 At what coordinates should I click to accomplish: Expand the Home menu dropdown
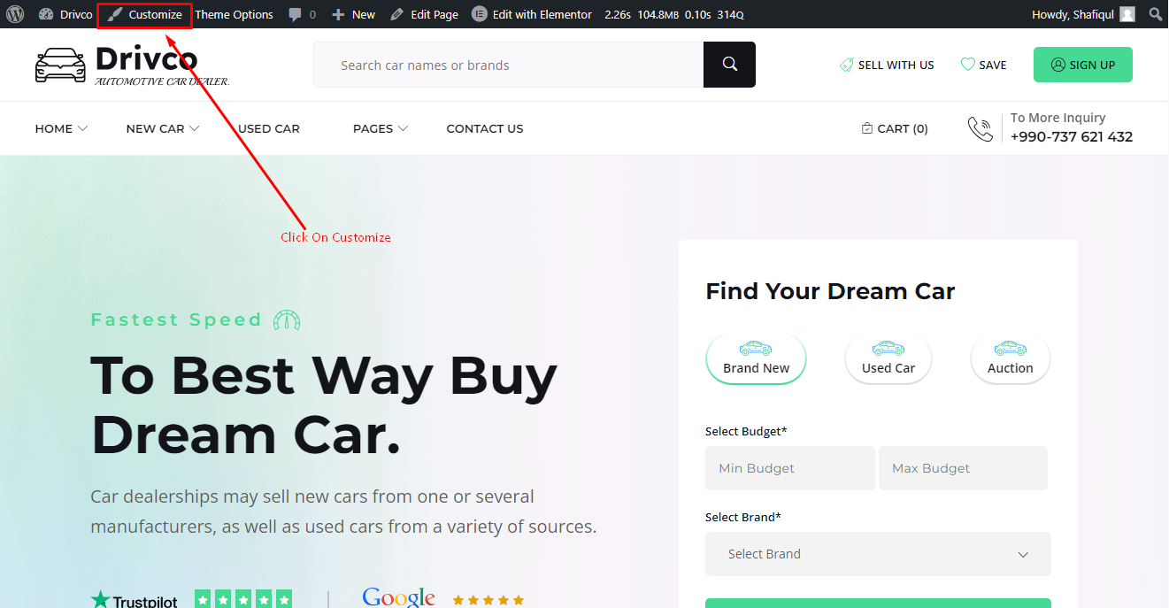[61, 128]
